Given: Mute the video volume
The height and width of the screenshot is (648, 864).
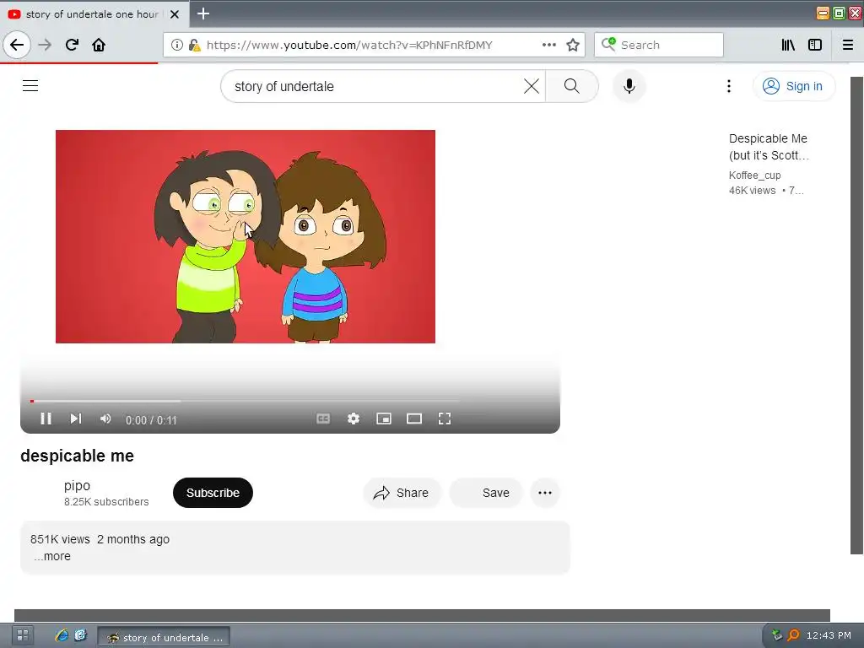Looking at the screenshot, I should tap(105, 418).
